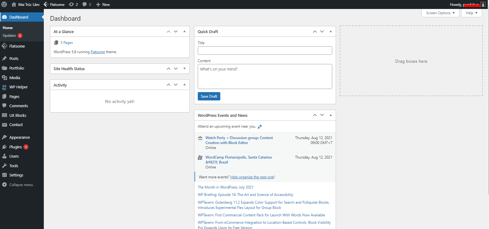Open WordCamp Florianópolis event link

tap(238, 160)
